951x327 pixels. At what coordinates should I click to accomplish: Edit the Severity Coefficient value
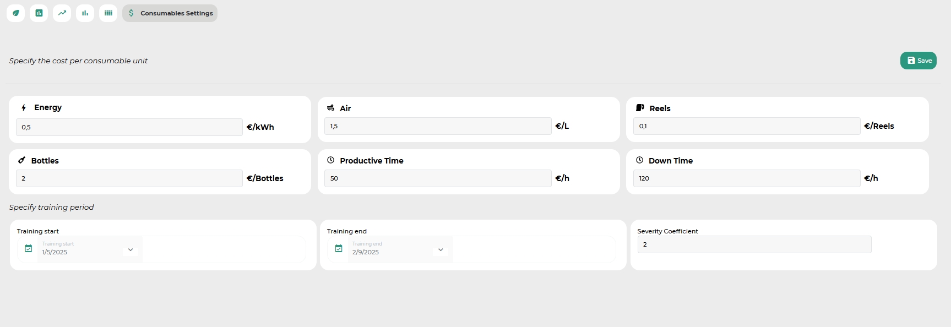[754, 244]
